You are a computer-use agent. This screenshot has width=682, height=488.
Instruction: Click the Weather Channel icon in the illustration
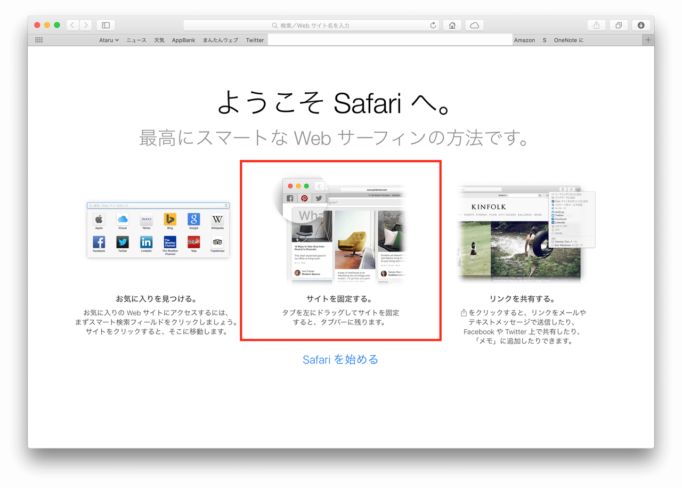coord(170,242)
